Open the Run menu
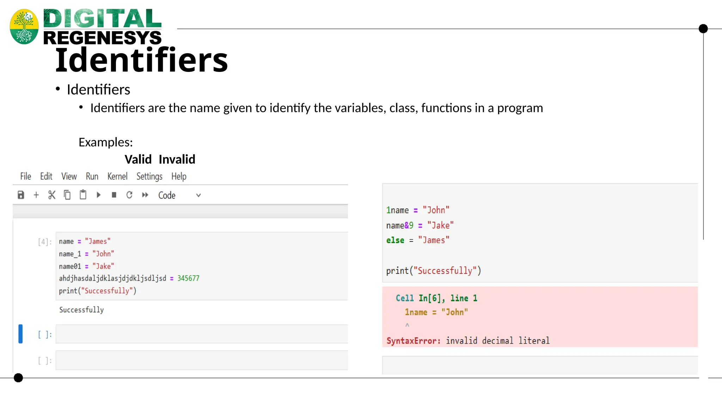Viewport: 722px width, 406px height. [x=92, y=176]
